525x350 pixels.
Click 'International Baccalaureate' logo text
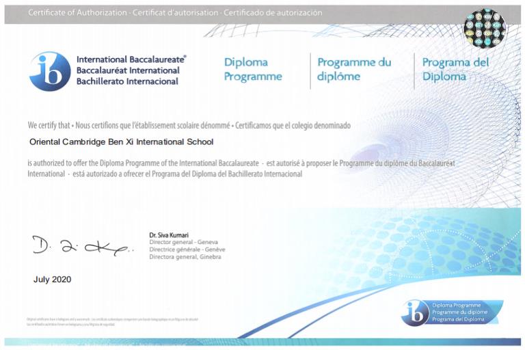click(131, 59)
